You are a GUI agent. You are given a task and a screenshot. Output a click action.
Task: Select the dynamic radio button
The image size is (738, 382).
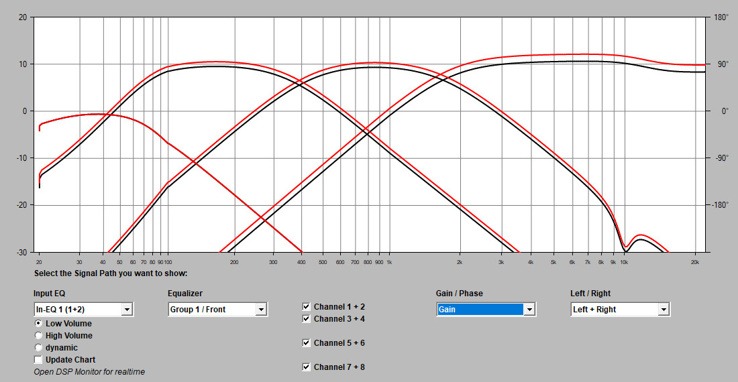coord(39,348)
